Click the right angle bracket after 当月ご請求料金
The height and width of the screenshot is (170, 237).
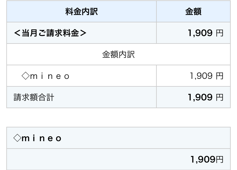(x=83, y=33)
